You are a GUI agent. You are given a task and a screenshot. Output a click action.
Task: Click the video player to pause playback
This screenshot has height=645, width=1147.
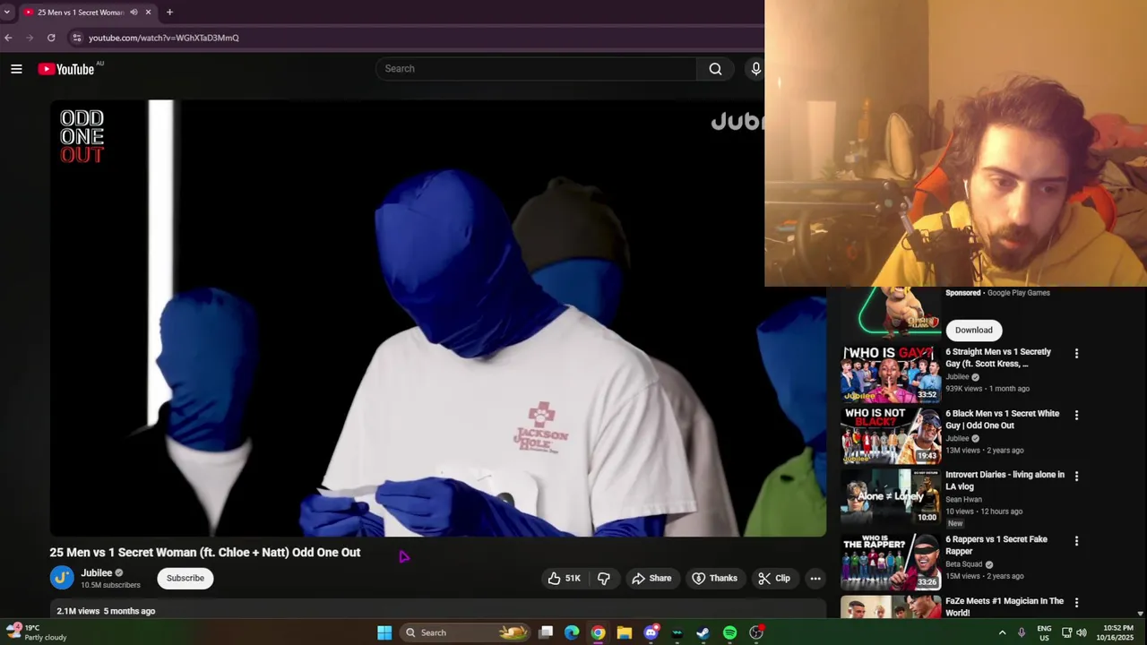point(437,318)
